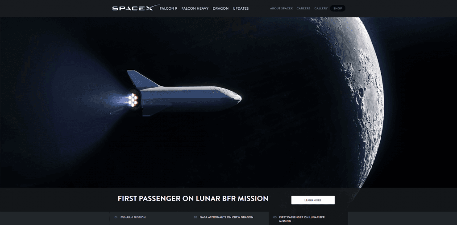Screen dimensions: 457x225
Task: Click the slide number 03 indicator
Action: (275, 217)
